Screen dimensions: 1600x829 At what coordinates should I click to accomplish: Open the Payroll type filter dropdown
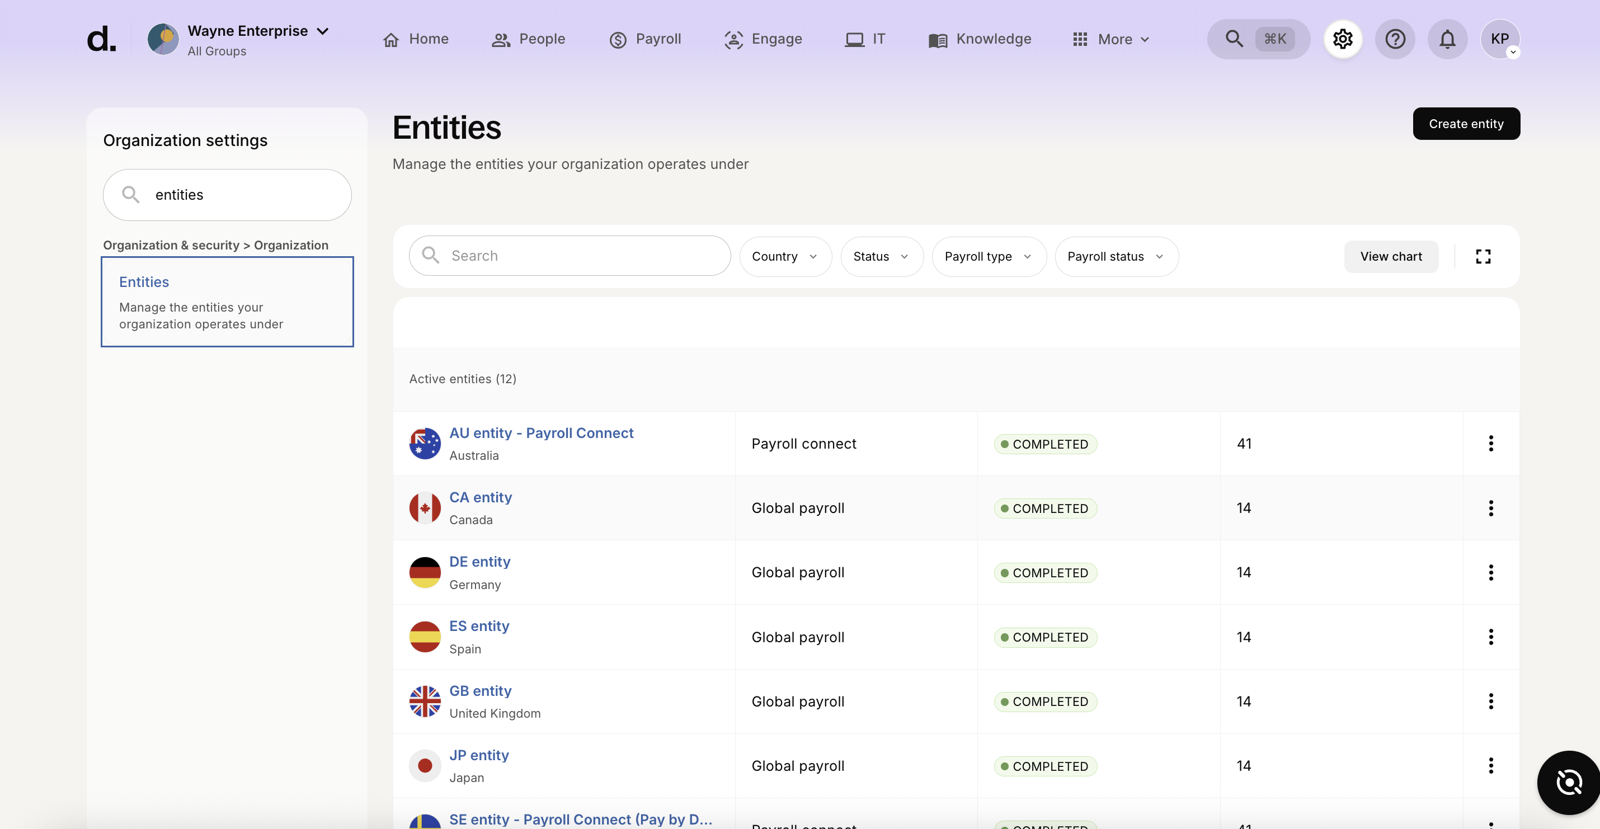[989, 256]
